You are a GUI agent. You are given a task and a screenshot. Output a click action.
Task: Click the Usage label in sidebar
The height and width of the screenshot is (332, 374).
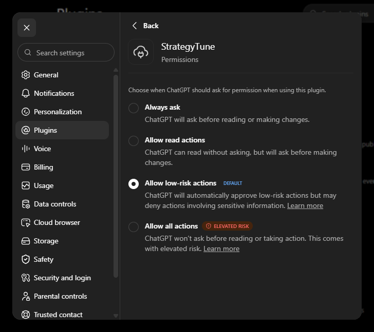click(44, 185)
